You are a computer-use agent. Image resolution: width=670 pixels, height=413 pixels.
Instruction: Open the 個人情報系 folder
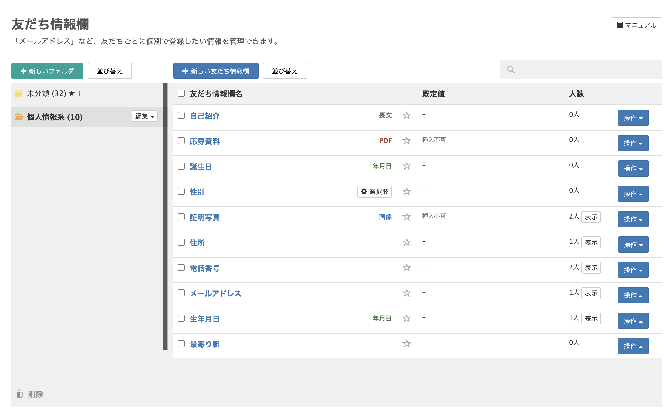coord(55,117)
